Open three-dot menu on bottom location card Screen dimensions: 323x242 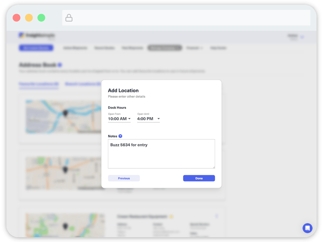217,216
